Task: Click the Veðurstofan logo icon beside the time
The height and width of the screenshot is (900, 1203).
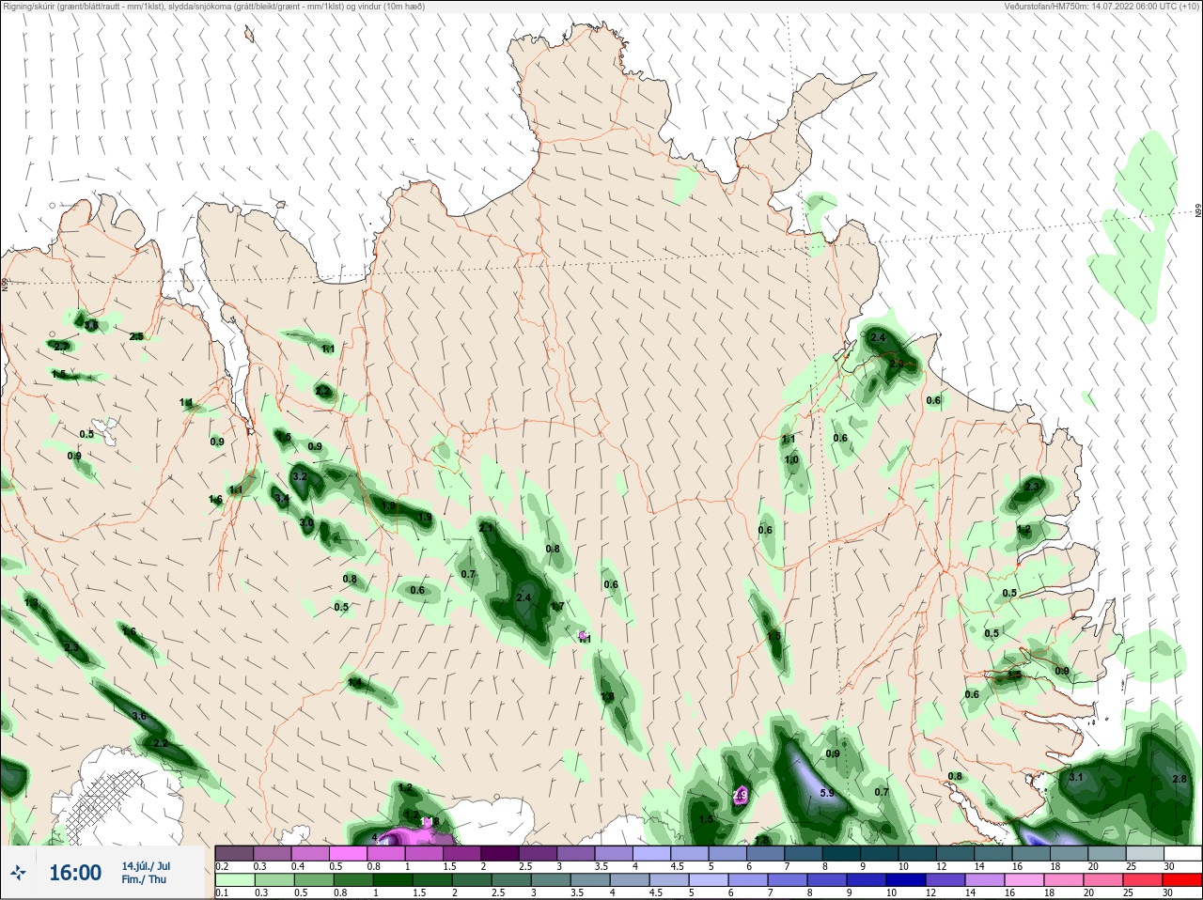Action: tap(17, 874)
